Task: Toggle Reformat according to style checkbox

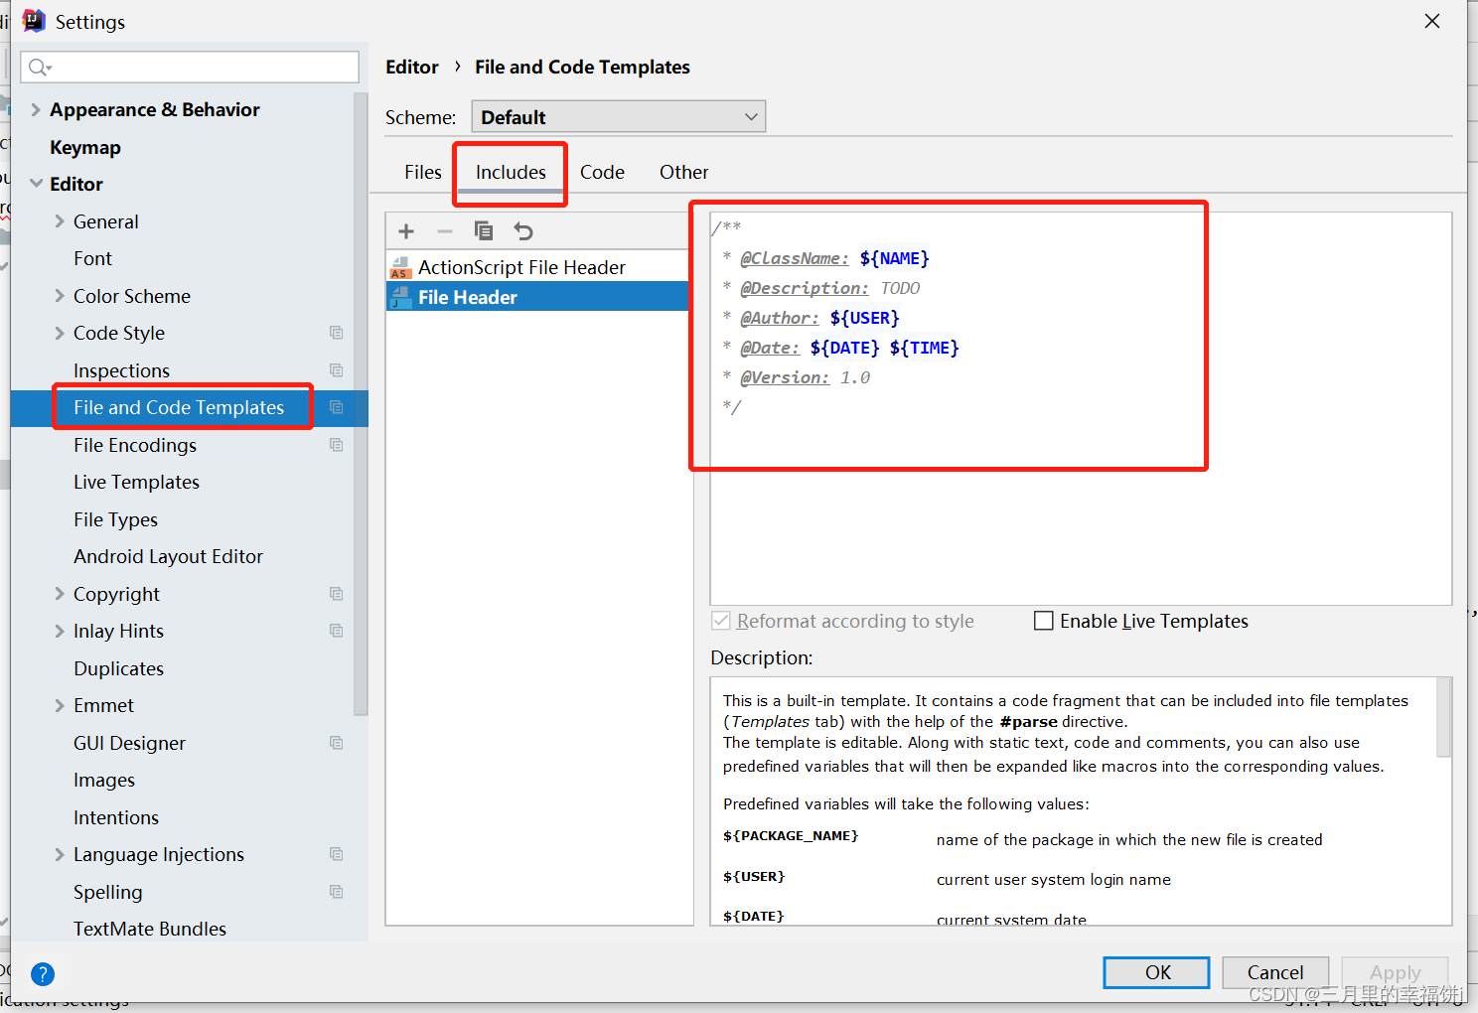Action: [x=721, y=621]
